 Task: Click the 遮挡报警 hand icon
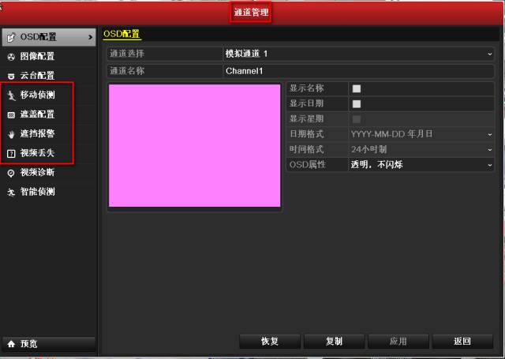(11, 134)
